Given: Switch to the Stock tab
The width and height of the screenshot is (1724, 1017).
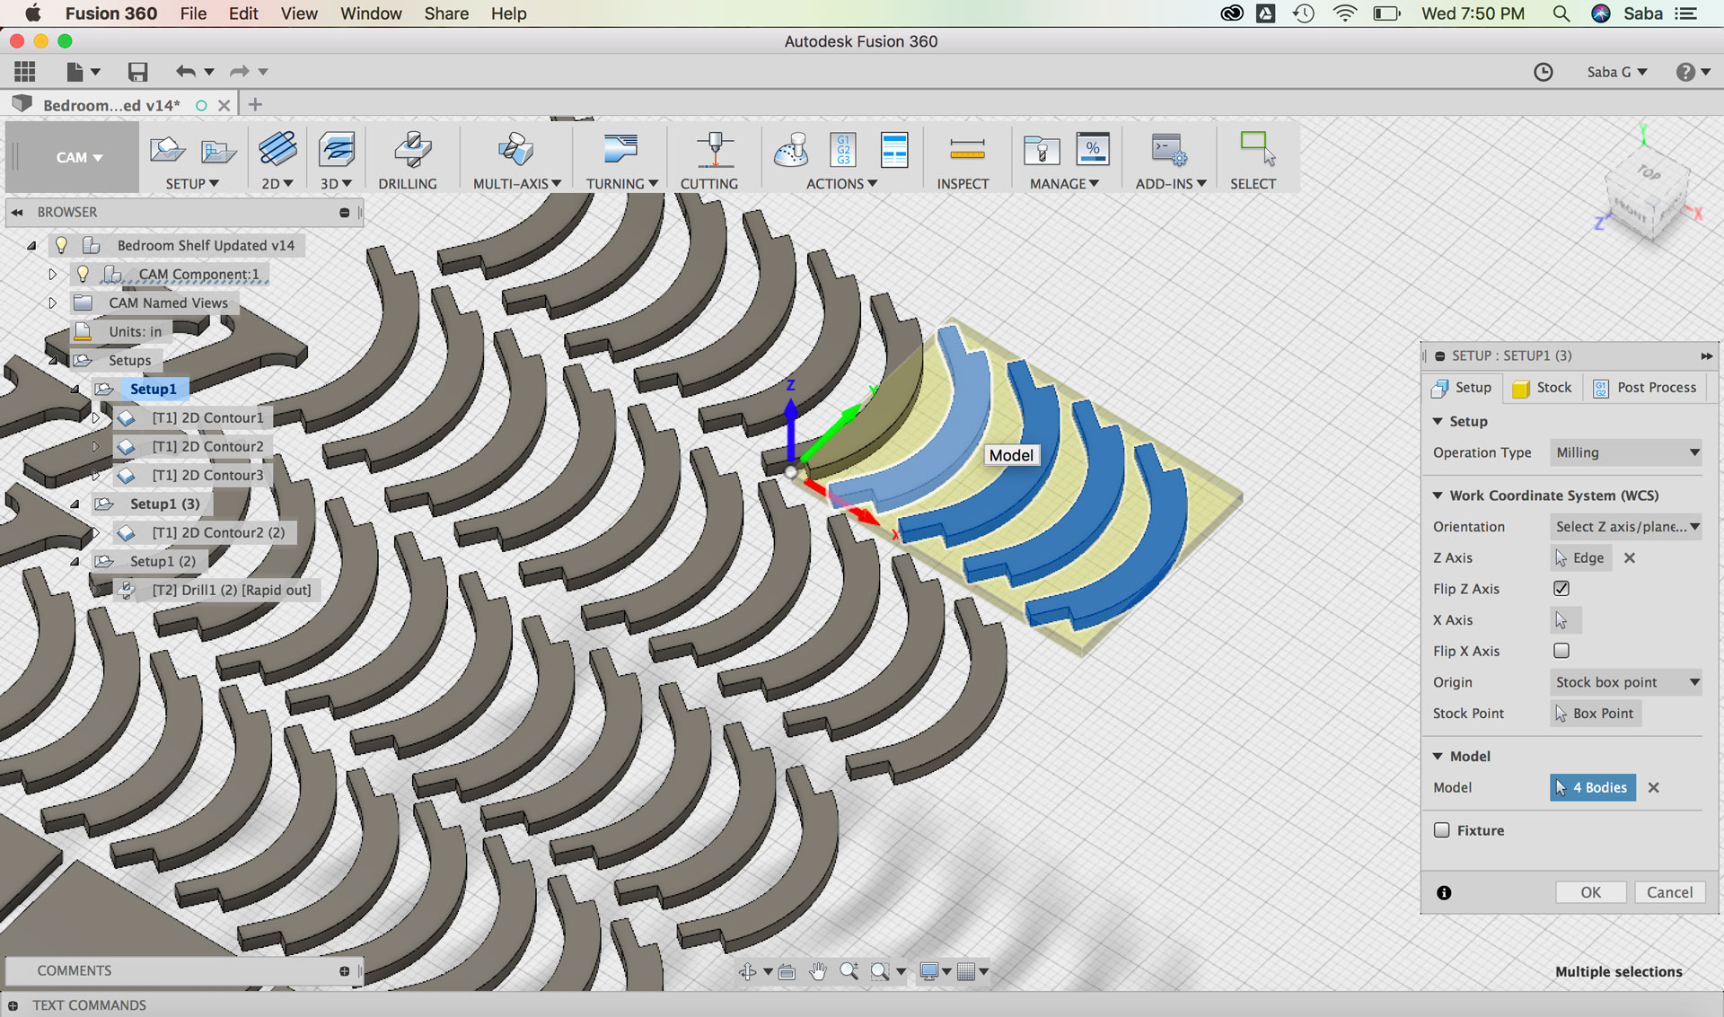Looking at the screenshot, I should (1543, 387).
